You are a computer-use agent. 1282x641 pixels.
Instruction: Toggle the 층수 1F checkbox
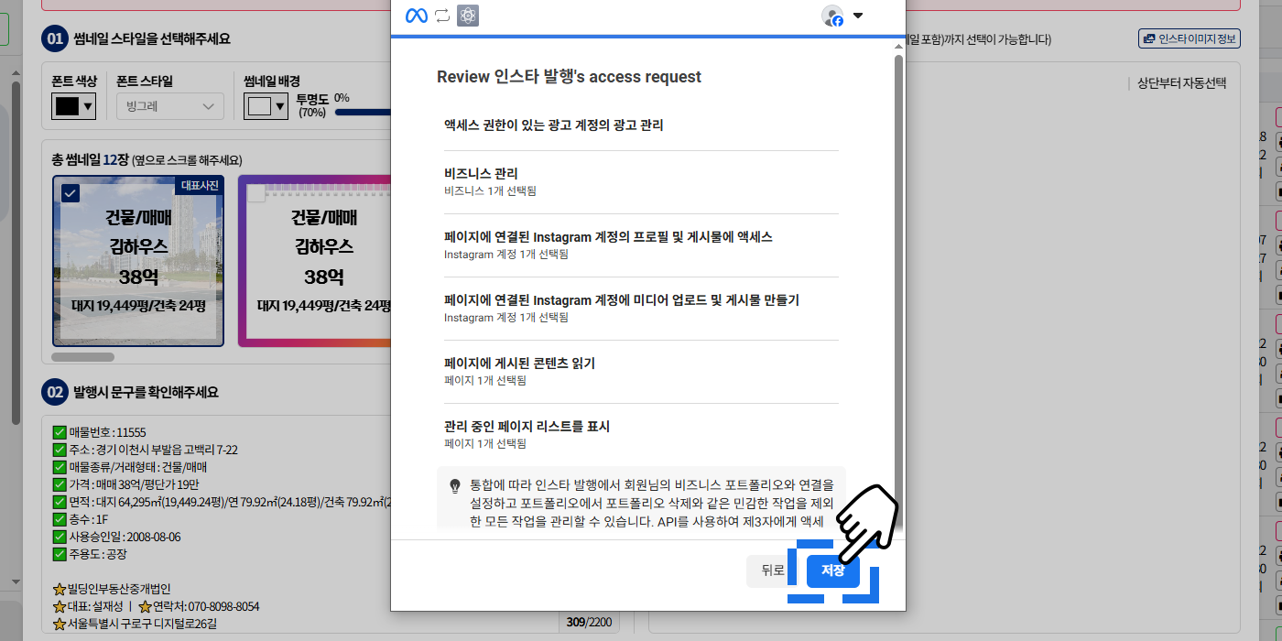(x=60, y=519)
